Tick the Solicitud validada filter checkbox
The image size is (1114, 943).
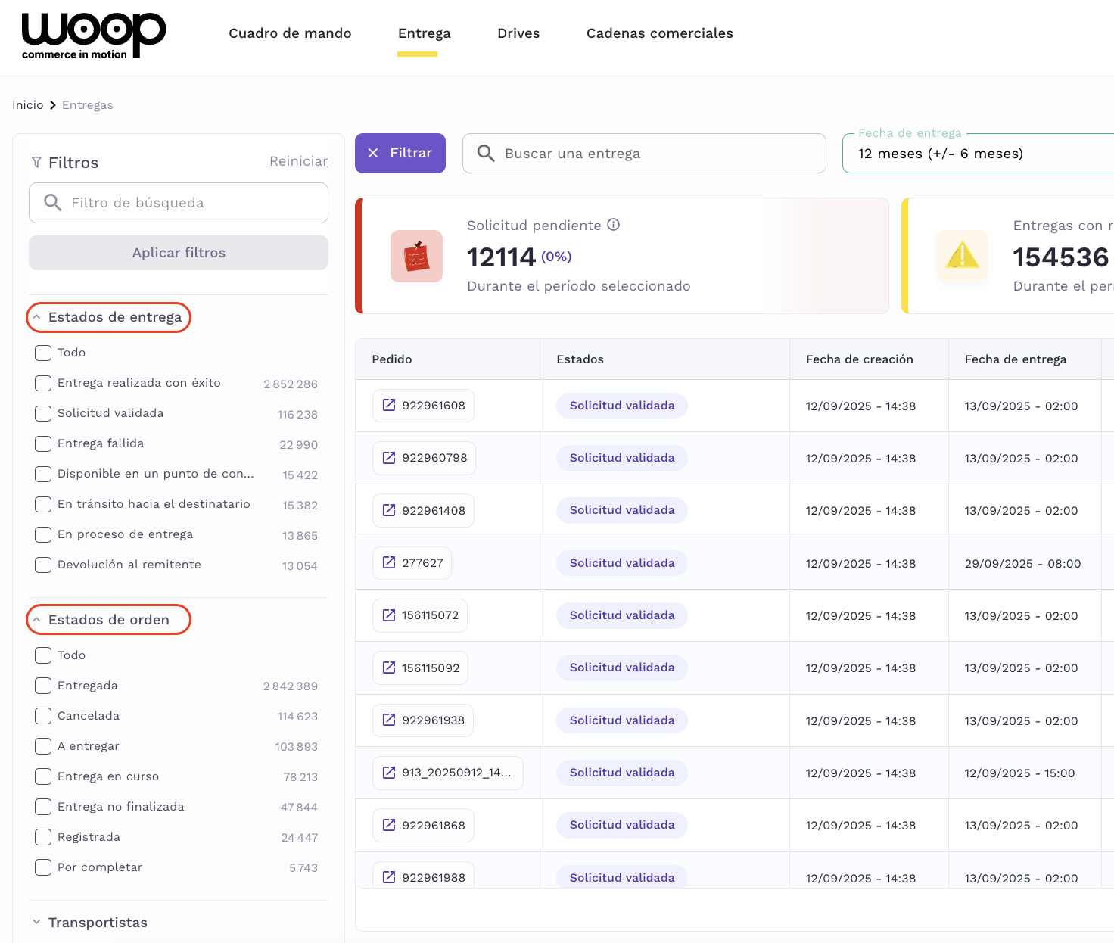pyautogui.click(x=43, y=413)
